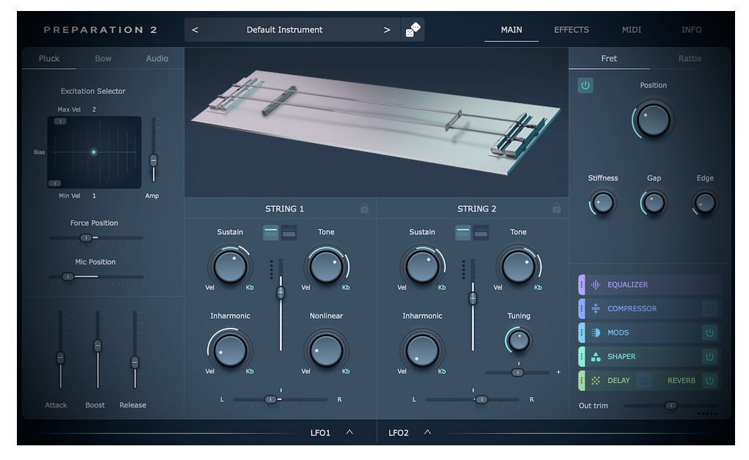Image resolution: width=749 pixels, height=460 pixels.
Task: Click the Mods row drag handle
Action: (582, 332)
